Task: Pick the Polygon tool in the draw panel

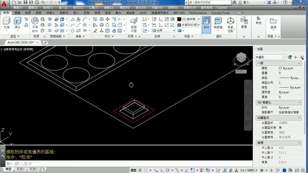Action: click(x=73, y=31)
